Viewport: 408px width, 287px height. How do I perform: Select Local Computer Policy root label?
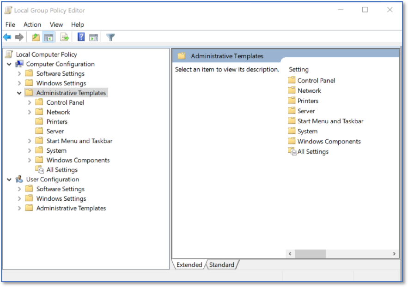[x=47, y=54]
